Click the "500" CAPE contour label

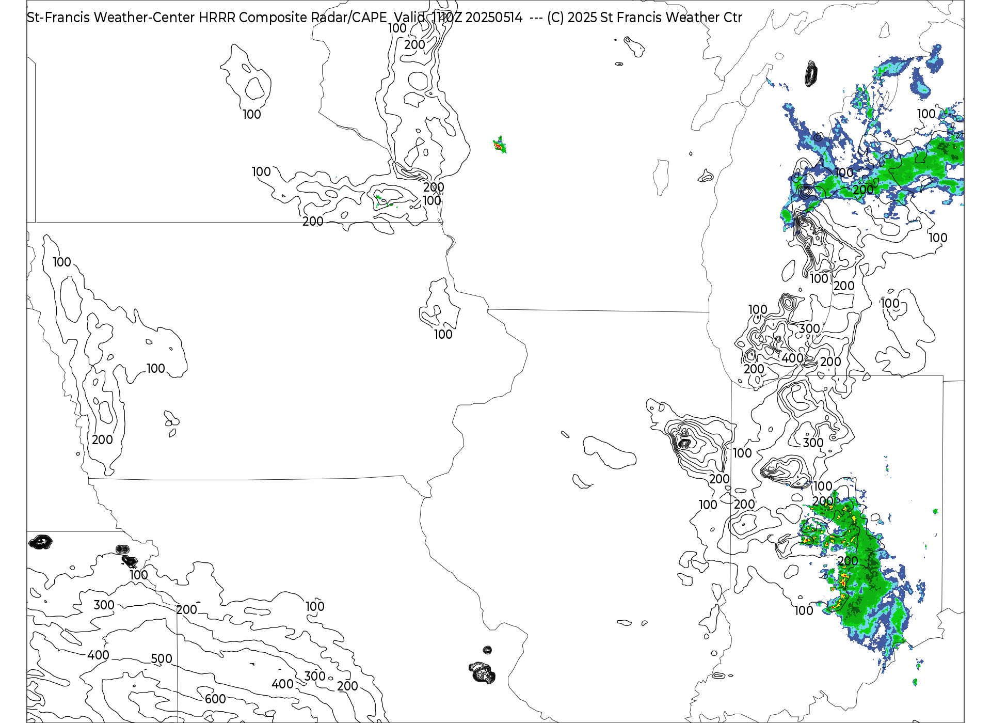(x=162, y=659)
